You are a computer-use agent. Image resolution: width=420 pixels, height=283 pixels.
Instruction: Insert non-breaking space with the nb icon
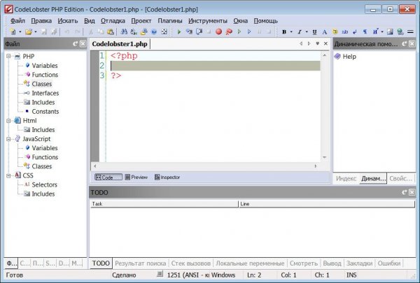[344, 32]
